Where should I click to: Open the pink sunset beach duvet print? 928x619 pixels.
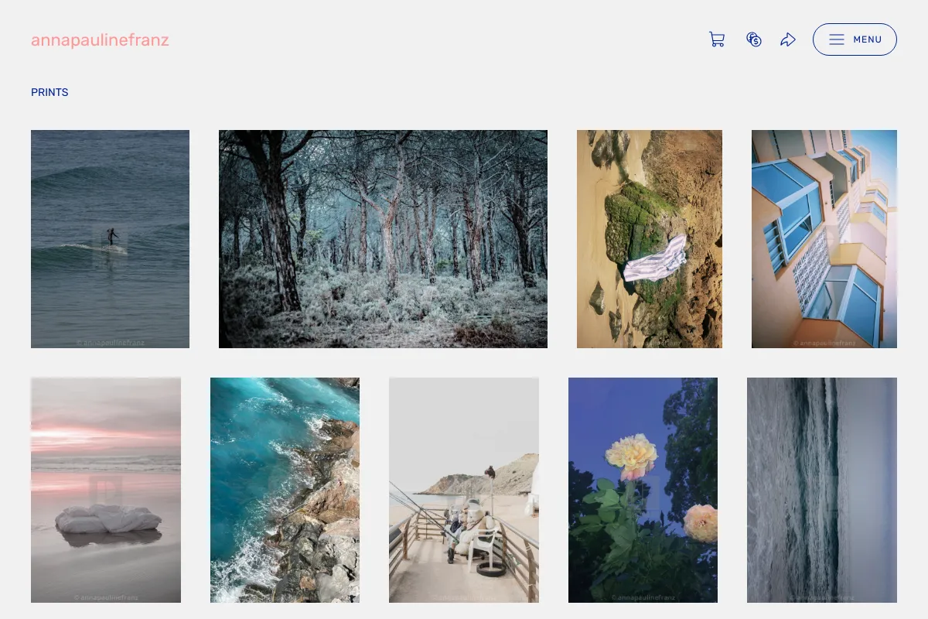106,490
